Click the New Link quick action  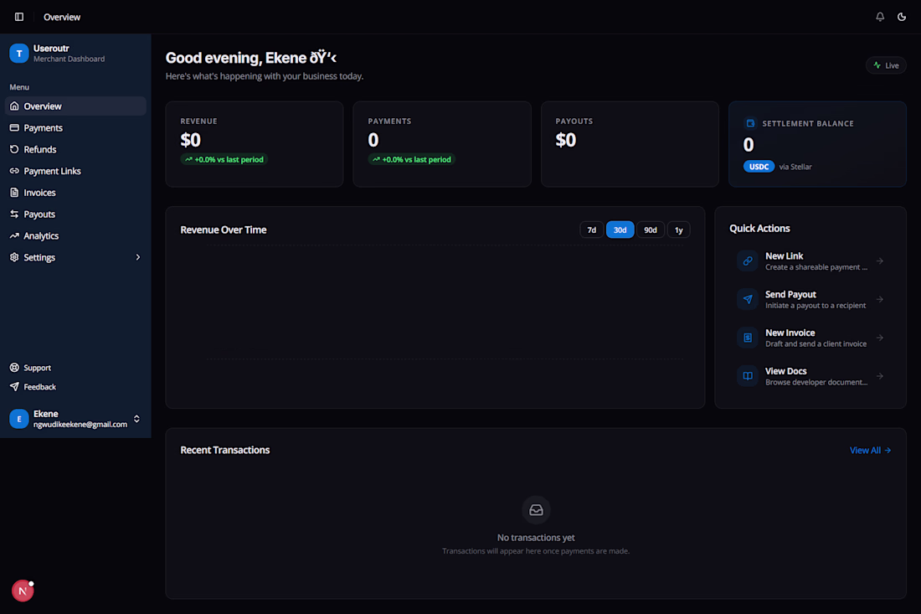click(x=810, y=261)
